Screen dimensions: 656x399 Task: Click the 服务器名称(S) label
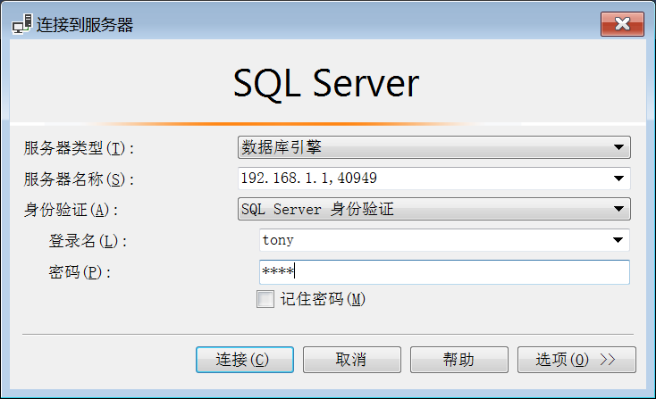[79, 179]
